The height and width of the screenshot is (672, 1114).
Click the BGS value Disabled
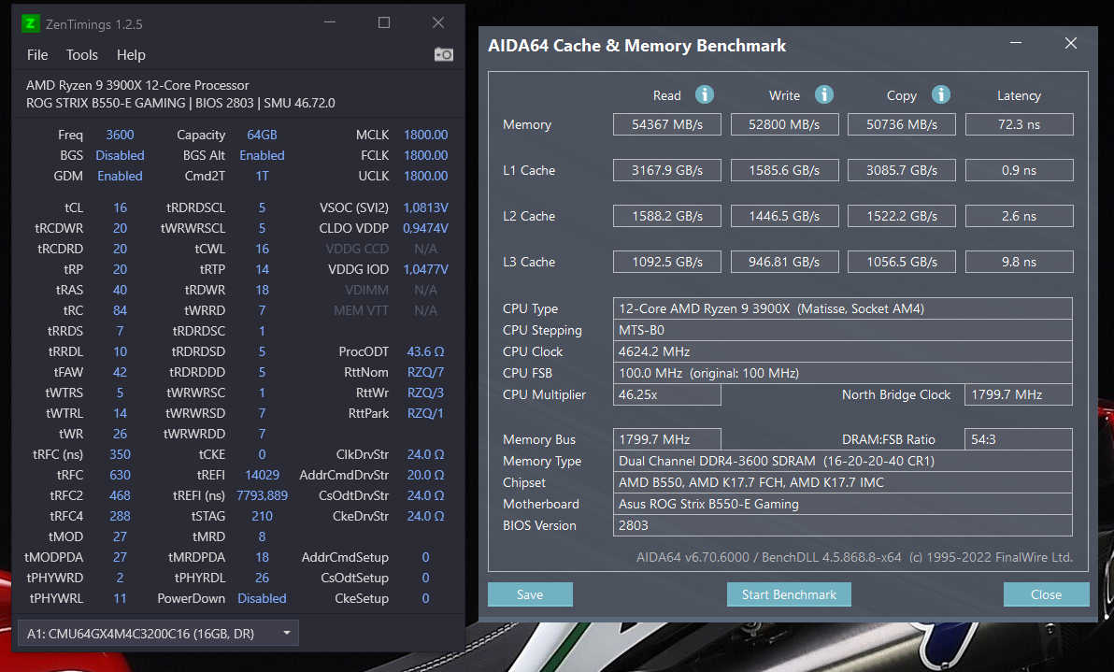(x=120, y=155)
